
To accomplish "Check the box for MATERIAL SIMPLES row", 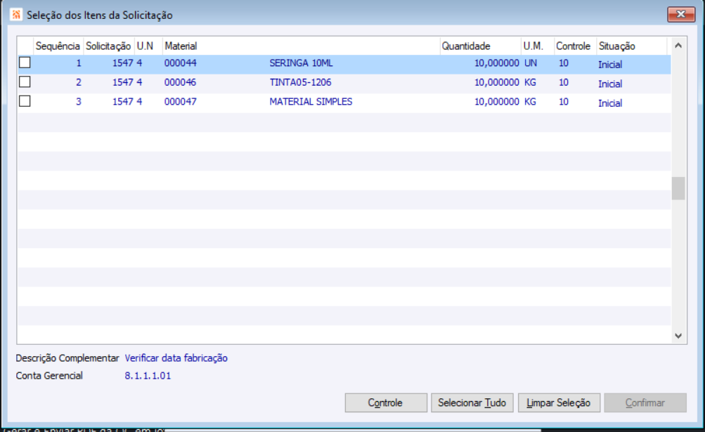I will pos(25,101).
